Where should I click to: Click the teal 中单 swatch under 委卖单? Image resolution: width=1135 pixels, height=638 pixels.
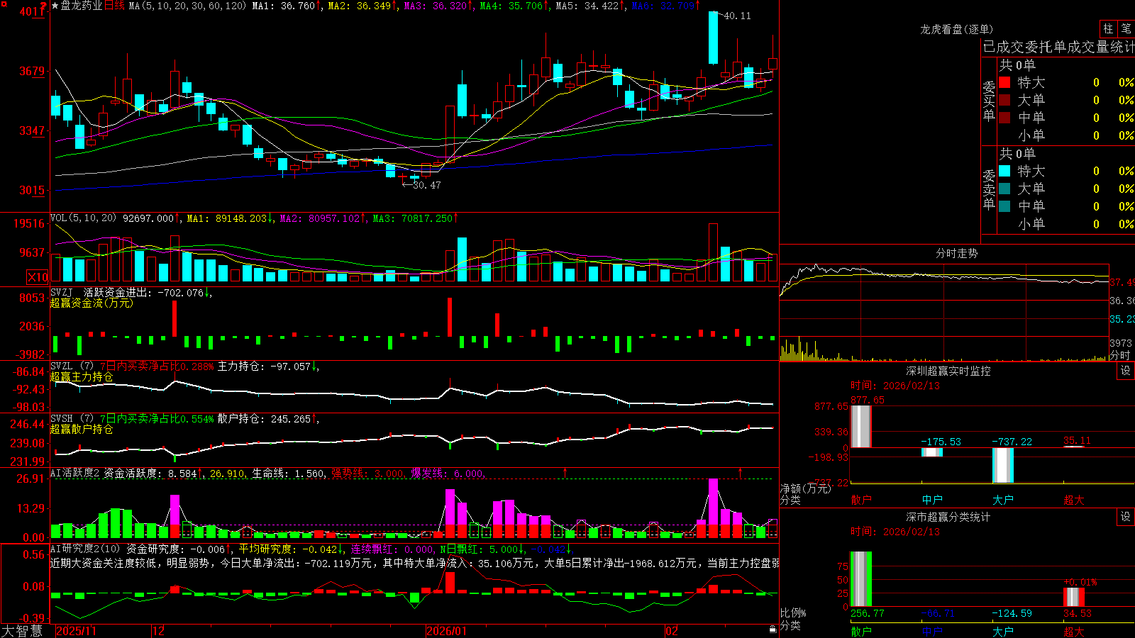pyautogui.click(x=1004, y=206)
